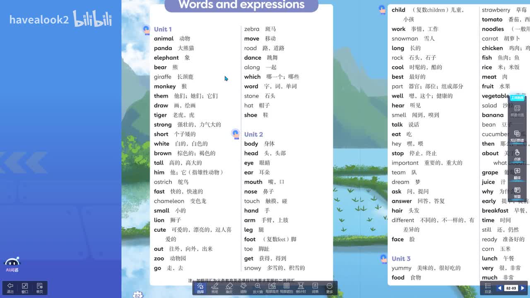This screenshot has height=298, width=530.
Task: Open the 更多 more options menu
Action: [x=330, y=288]
